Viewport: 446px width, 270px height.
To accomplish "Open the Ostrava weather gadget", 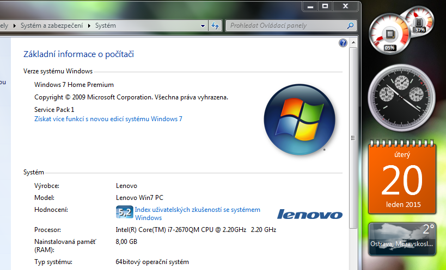I will tap(401, 240).
